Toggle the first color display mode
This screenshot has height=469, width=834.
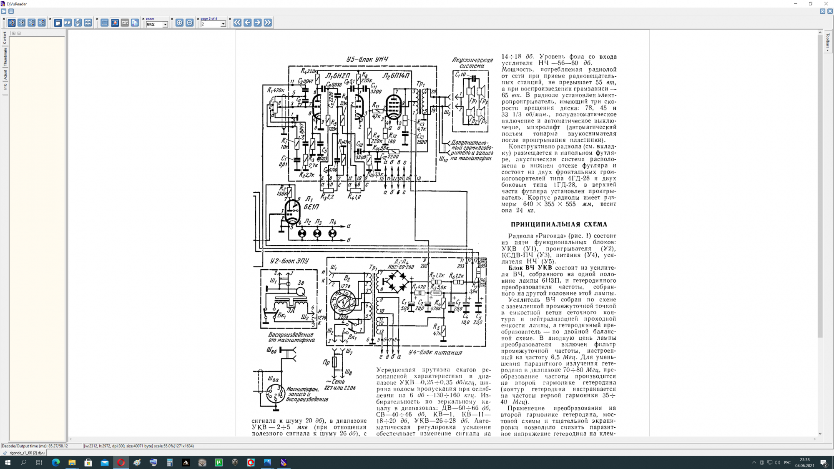pos(12,23)
